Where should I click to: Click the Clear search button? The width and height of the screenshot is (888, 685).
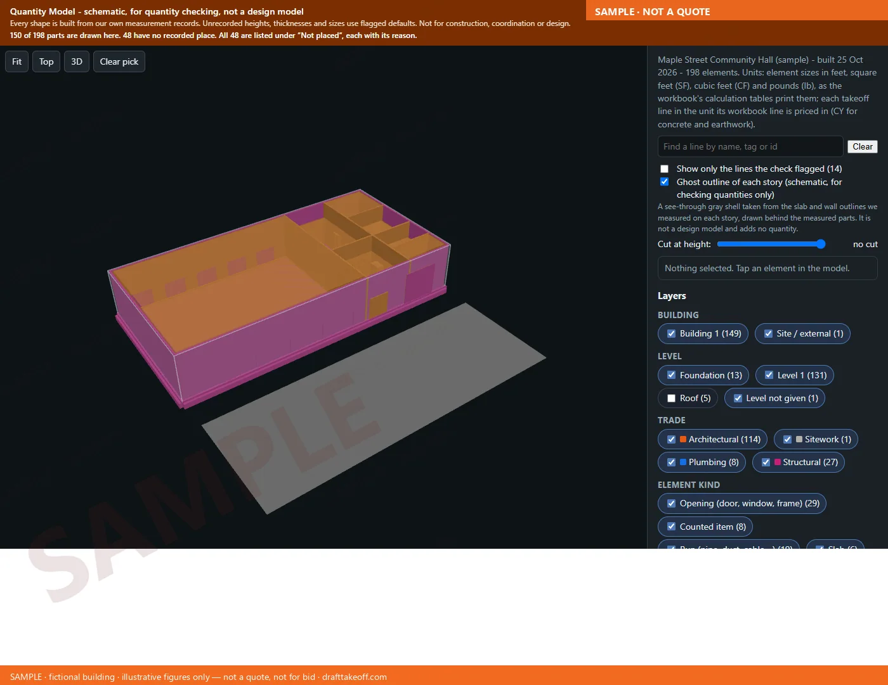click(x=863, y=146)
